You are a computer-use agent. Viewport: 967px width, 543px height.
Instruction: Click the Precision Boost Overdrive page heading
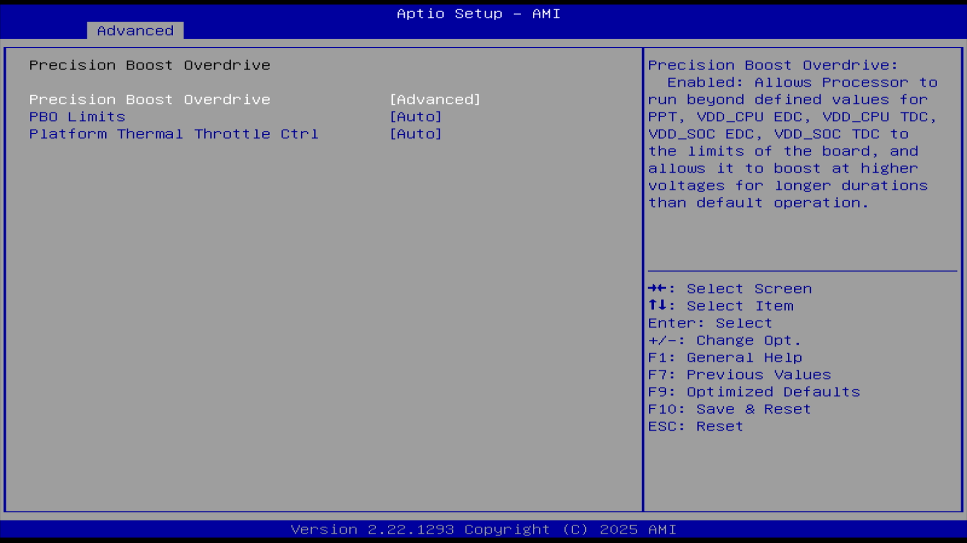click(150, 65)
